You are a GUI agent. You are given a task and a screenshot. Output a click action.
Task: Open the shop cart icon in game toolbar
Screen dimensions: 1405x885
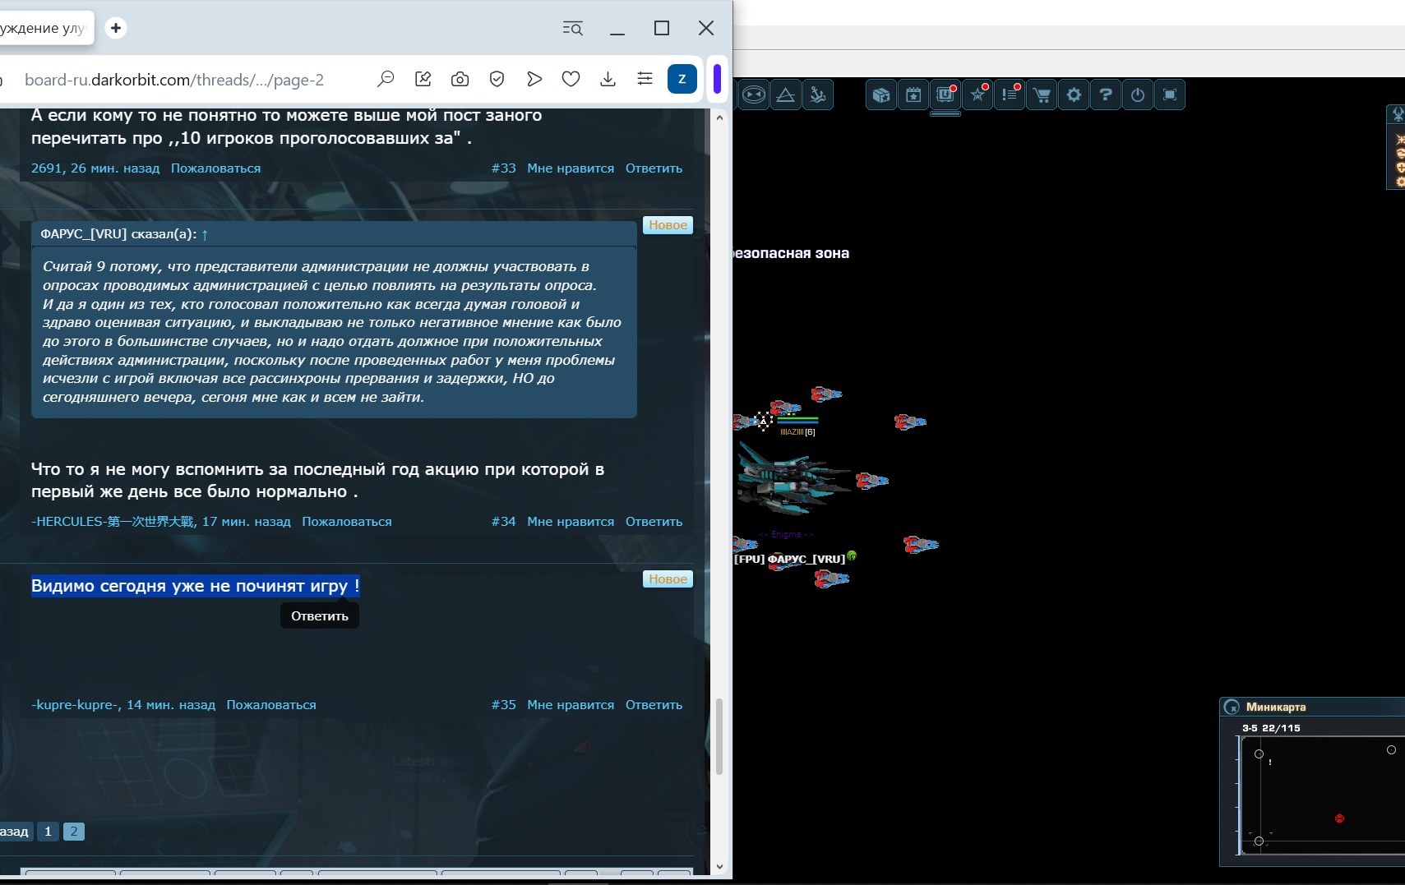pos(1042,95)
